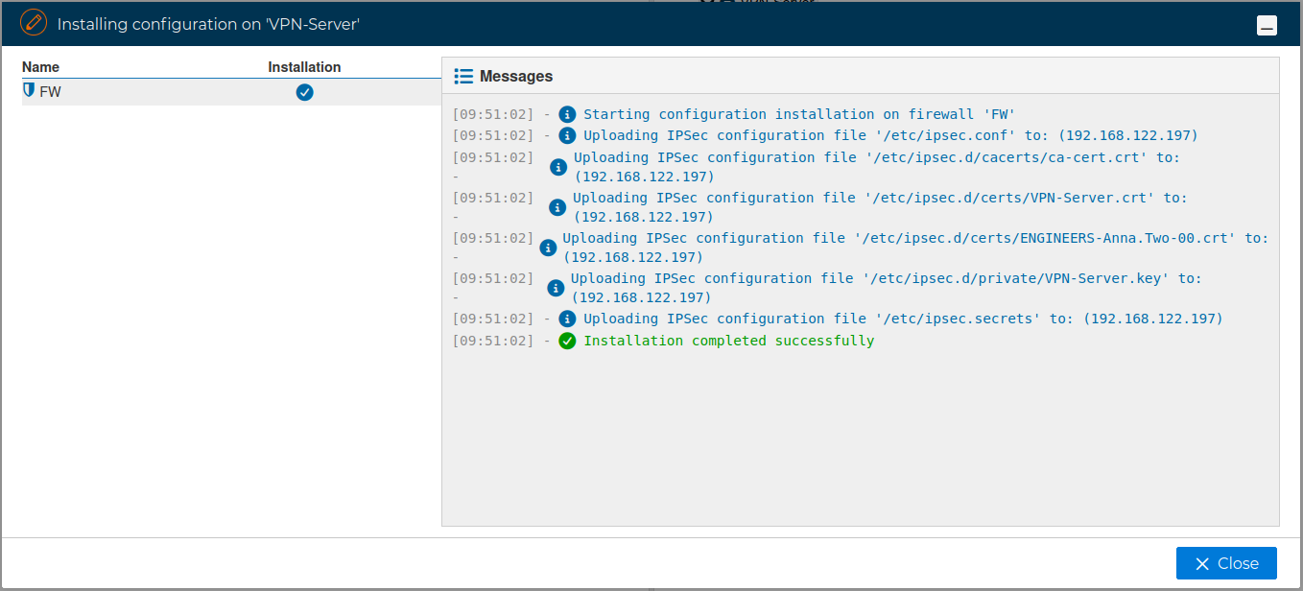Click the orange pencil icon in dialog header

[x=34, y=23]
